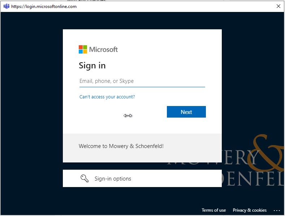Close the login window
The height and width of the screenshot is (216, 285).
tap(278, 6)
